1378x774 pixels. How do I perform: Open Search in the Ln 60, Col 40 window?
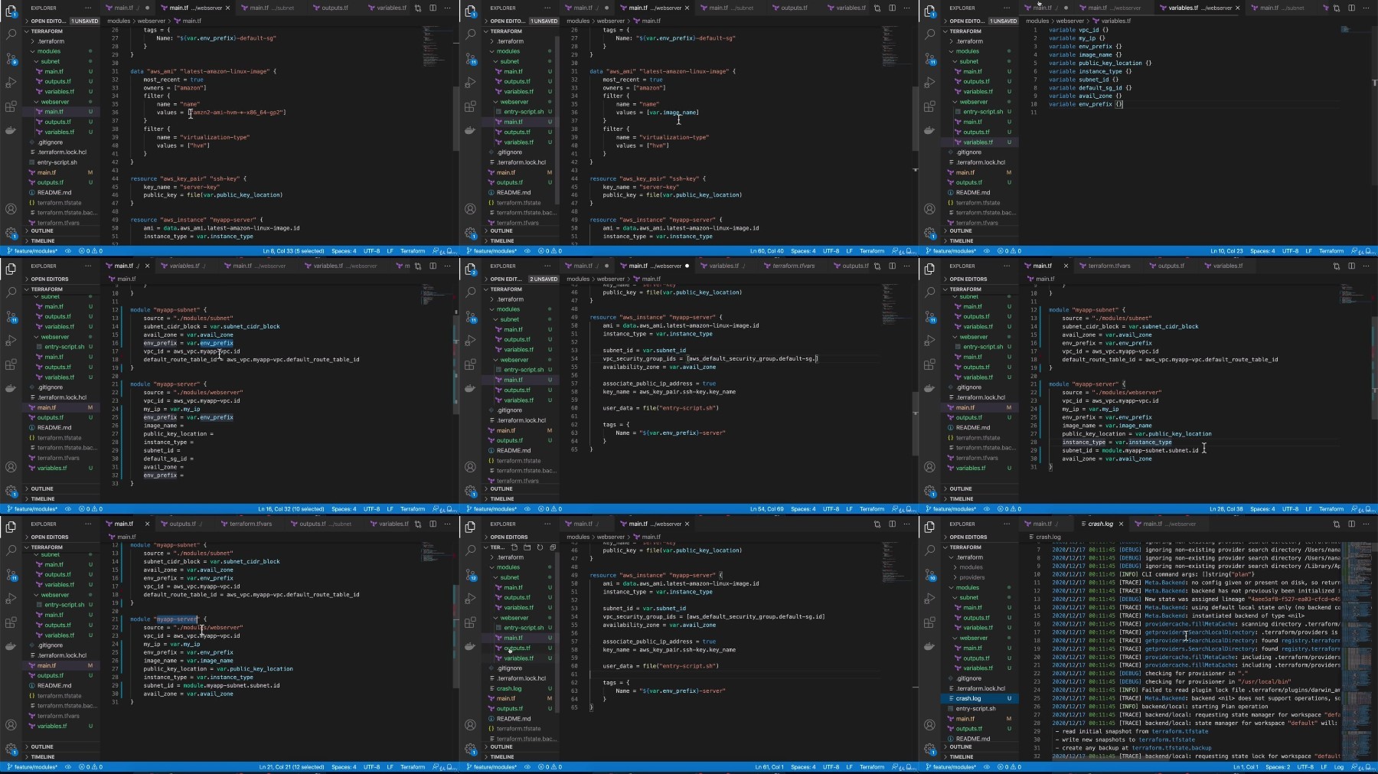pos(470,34)
